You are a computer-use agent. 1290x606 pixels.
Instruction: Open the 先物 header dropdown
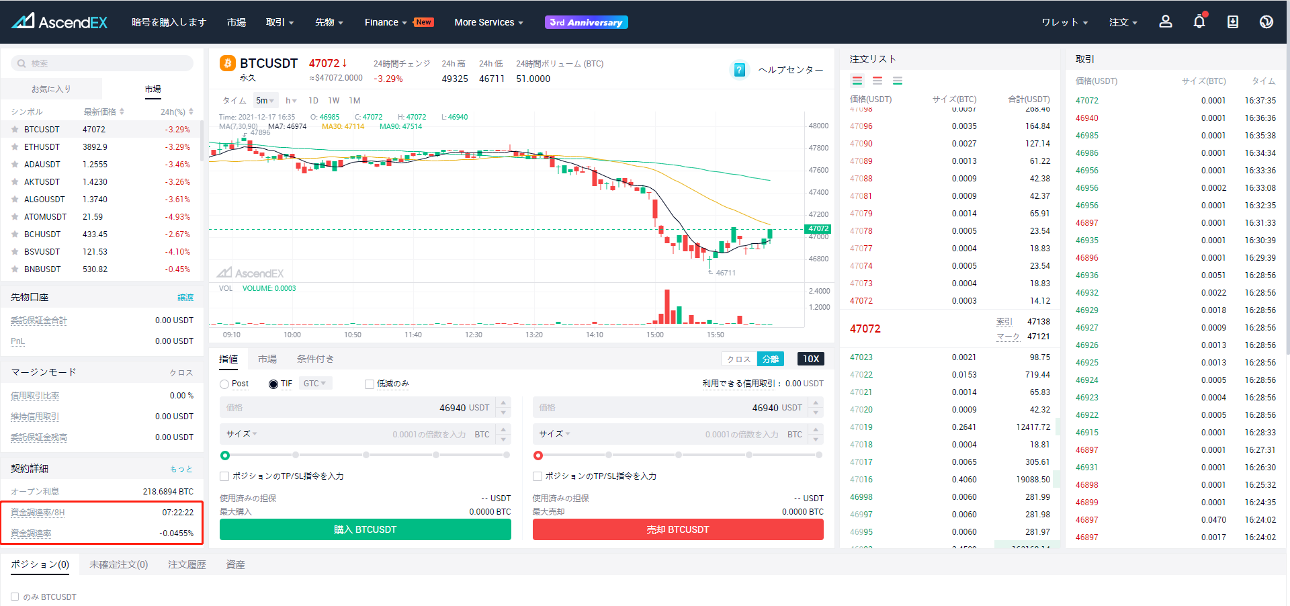(x=329, y=22)
